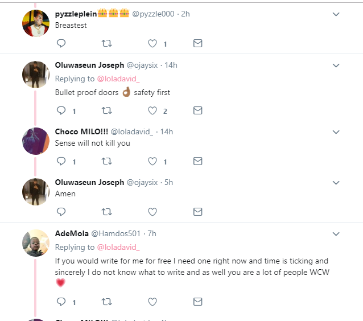The height and width of the screenshot is (321, 363).
Task: Open dropdown arrow on AdeMola's tweet
Action: [x=336, y=234]
